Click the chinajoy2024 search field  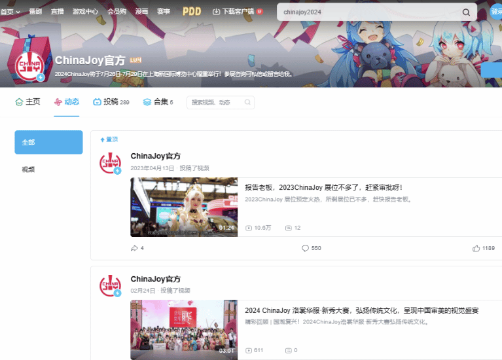368,12
